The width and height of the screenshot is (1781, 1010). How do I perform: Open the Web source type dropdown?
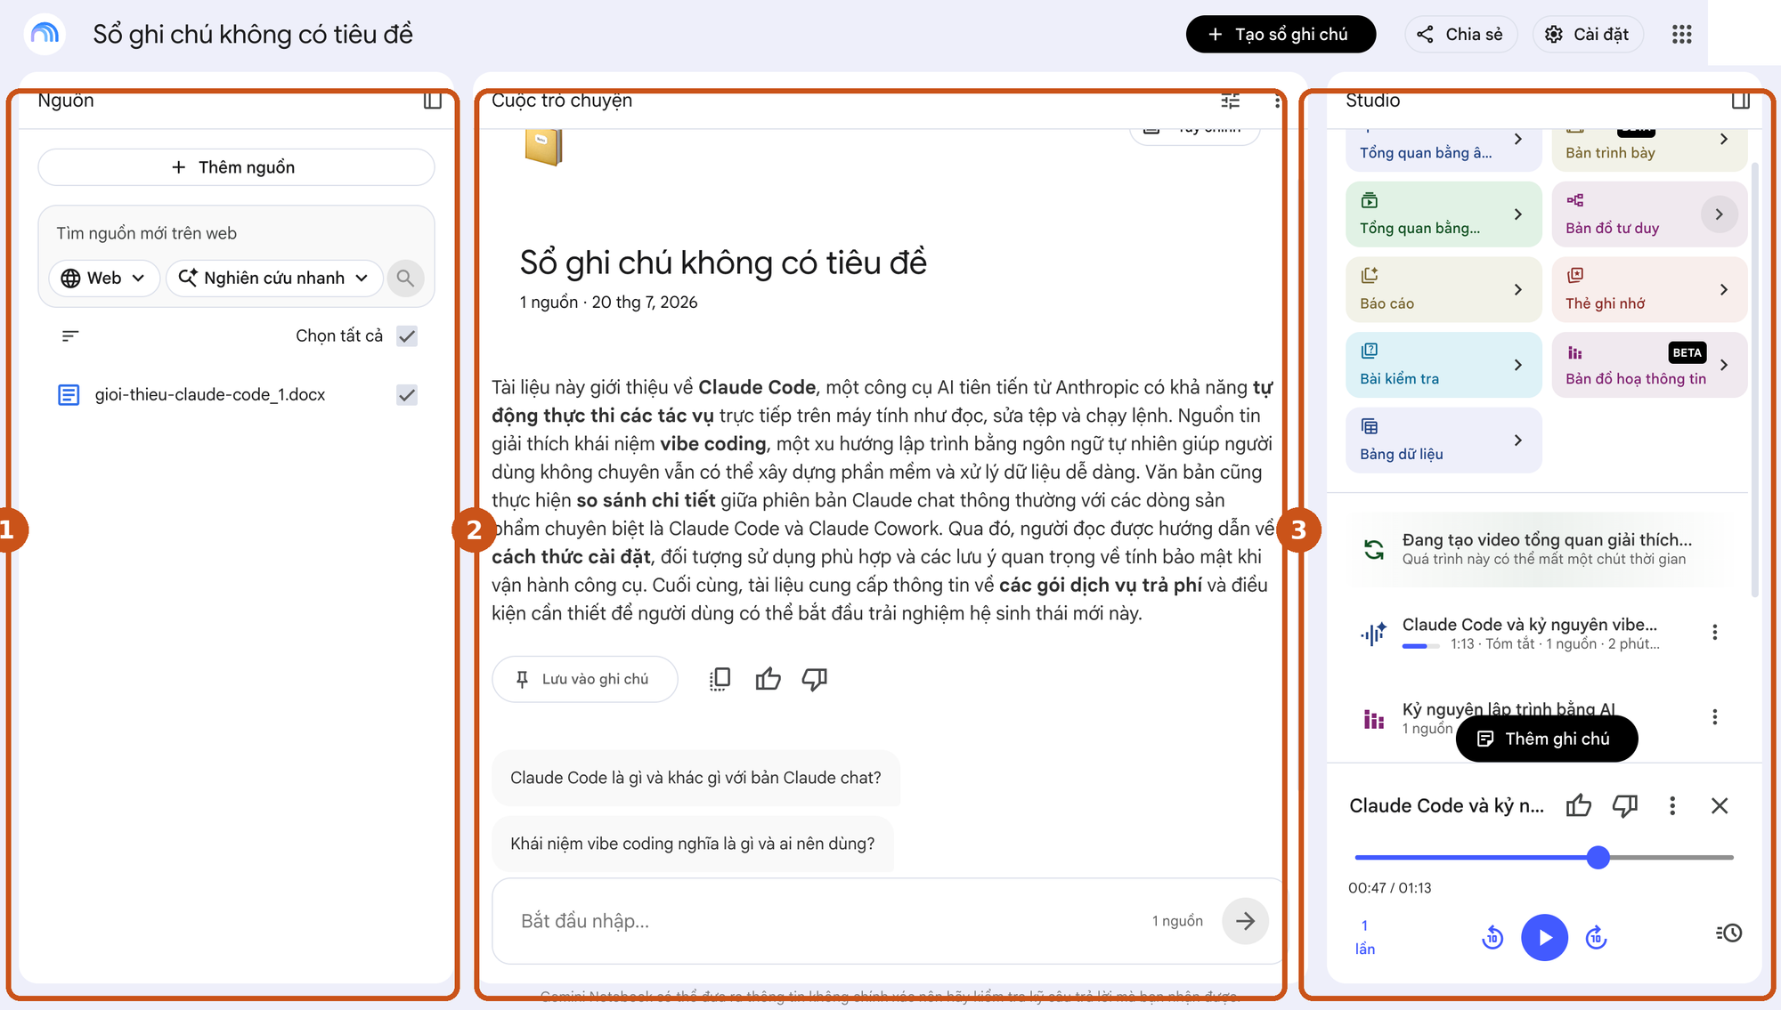pos(103,278)
